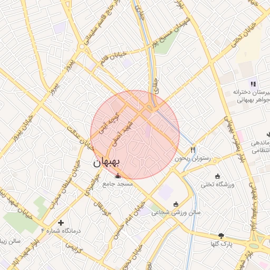This screenshot has height=270, width=270.
Task: Click the پارک گلها text label
Action: click(x=221, y=244)
